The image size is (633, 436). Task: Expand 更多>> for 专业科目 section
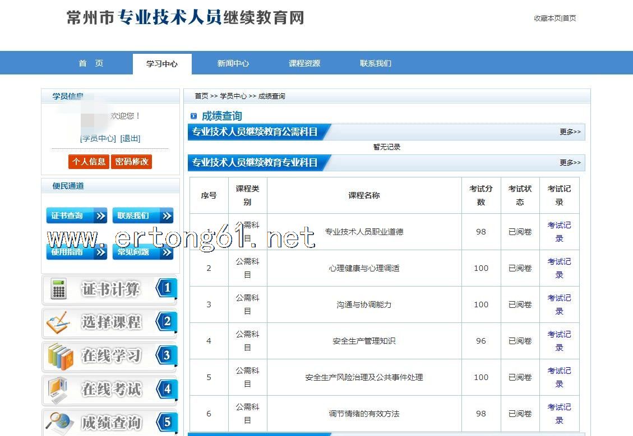[x=570, y=163]
